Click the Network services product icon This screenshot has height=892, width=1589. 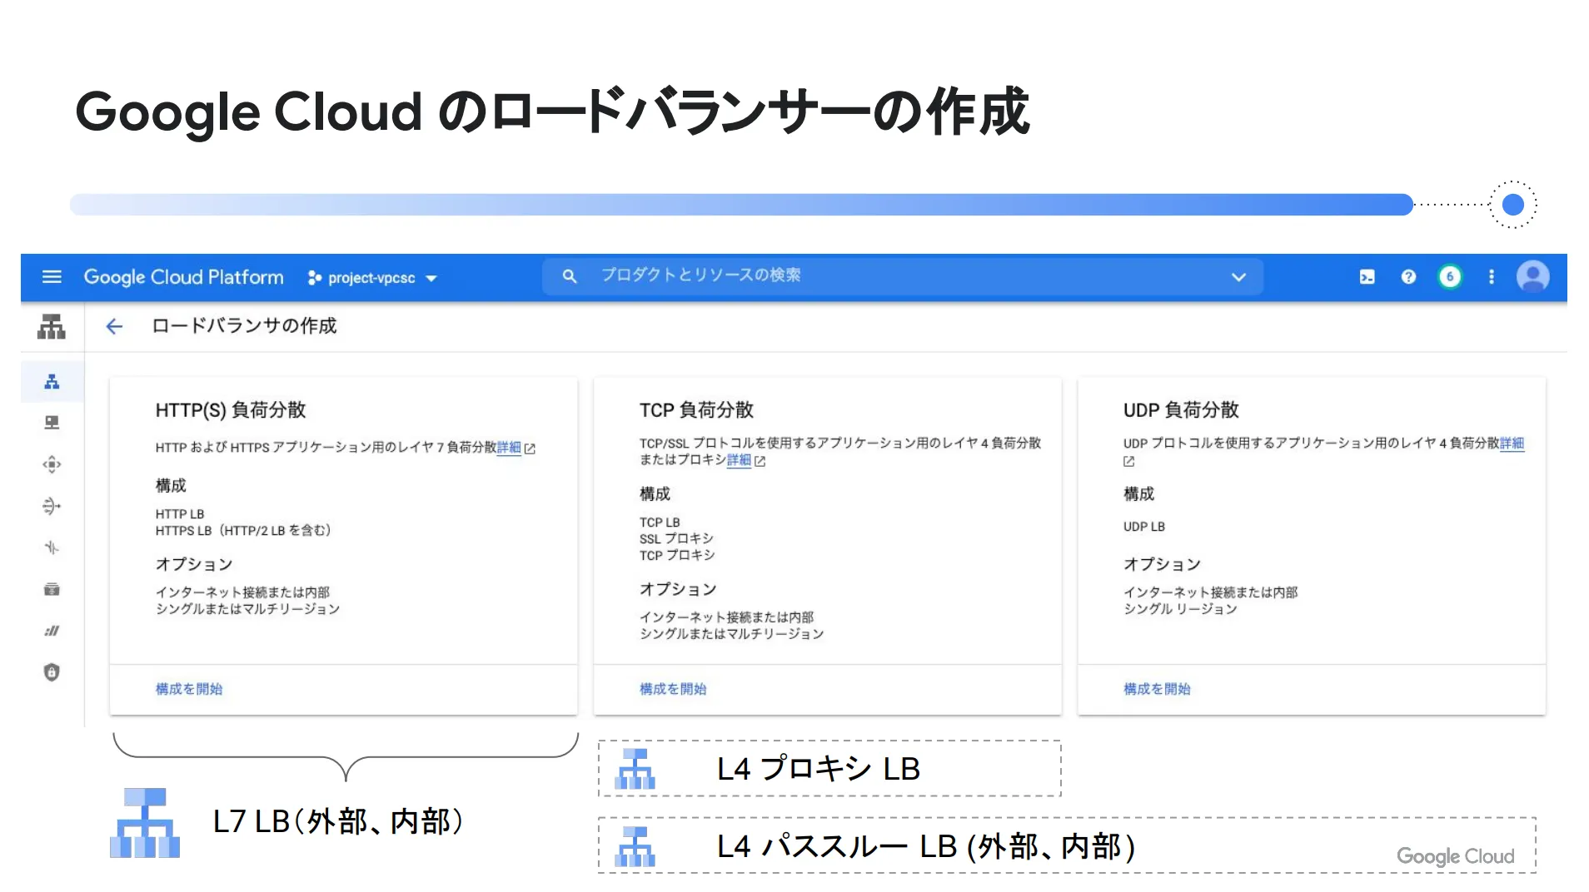52,327
